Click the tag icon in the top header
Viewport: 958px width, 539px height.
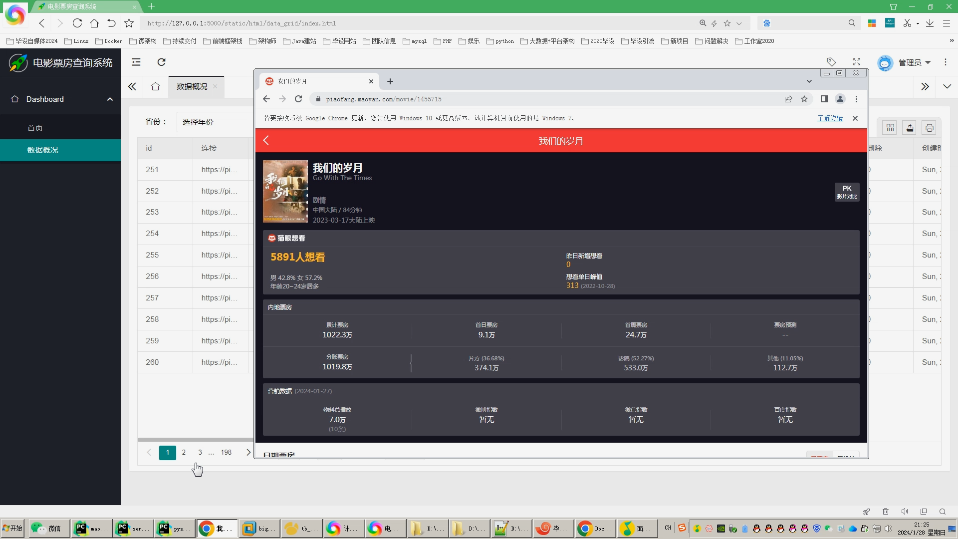pos(831,62)
